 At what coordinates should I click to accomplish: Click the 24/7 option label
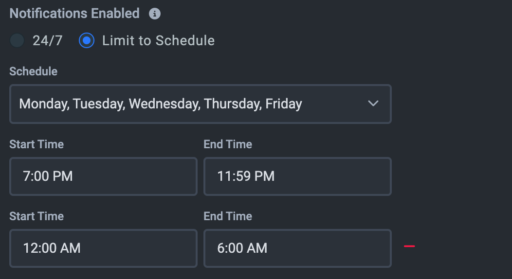point(48,40)
